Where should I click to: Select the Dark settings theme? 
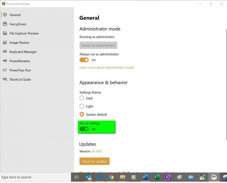click(82, 98)
